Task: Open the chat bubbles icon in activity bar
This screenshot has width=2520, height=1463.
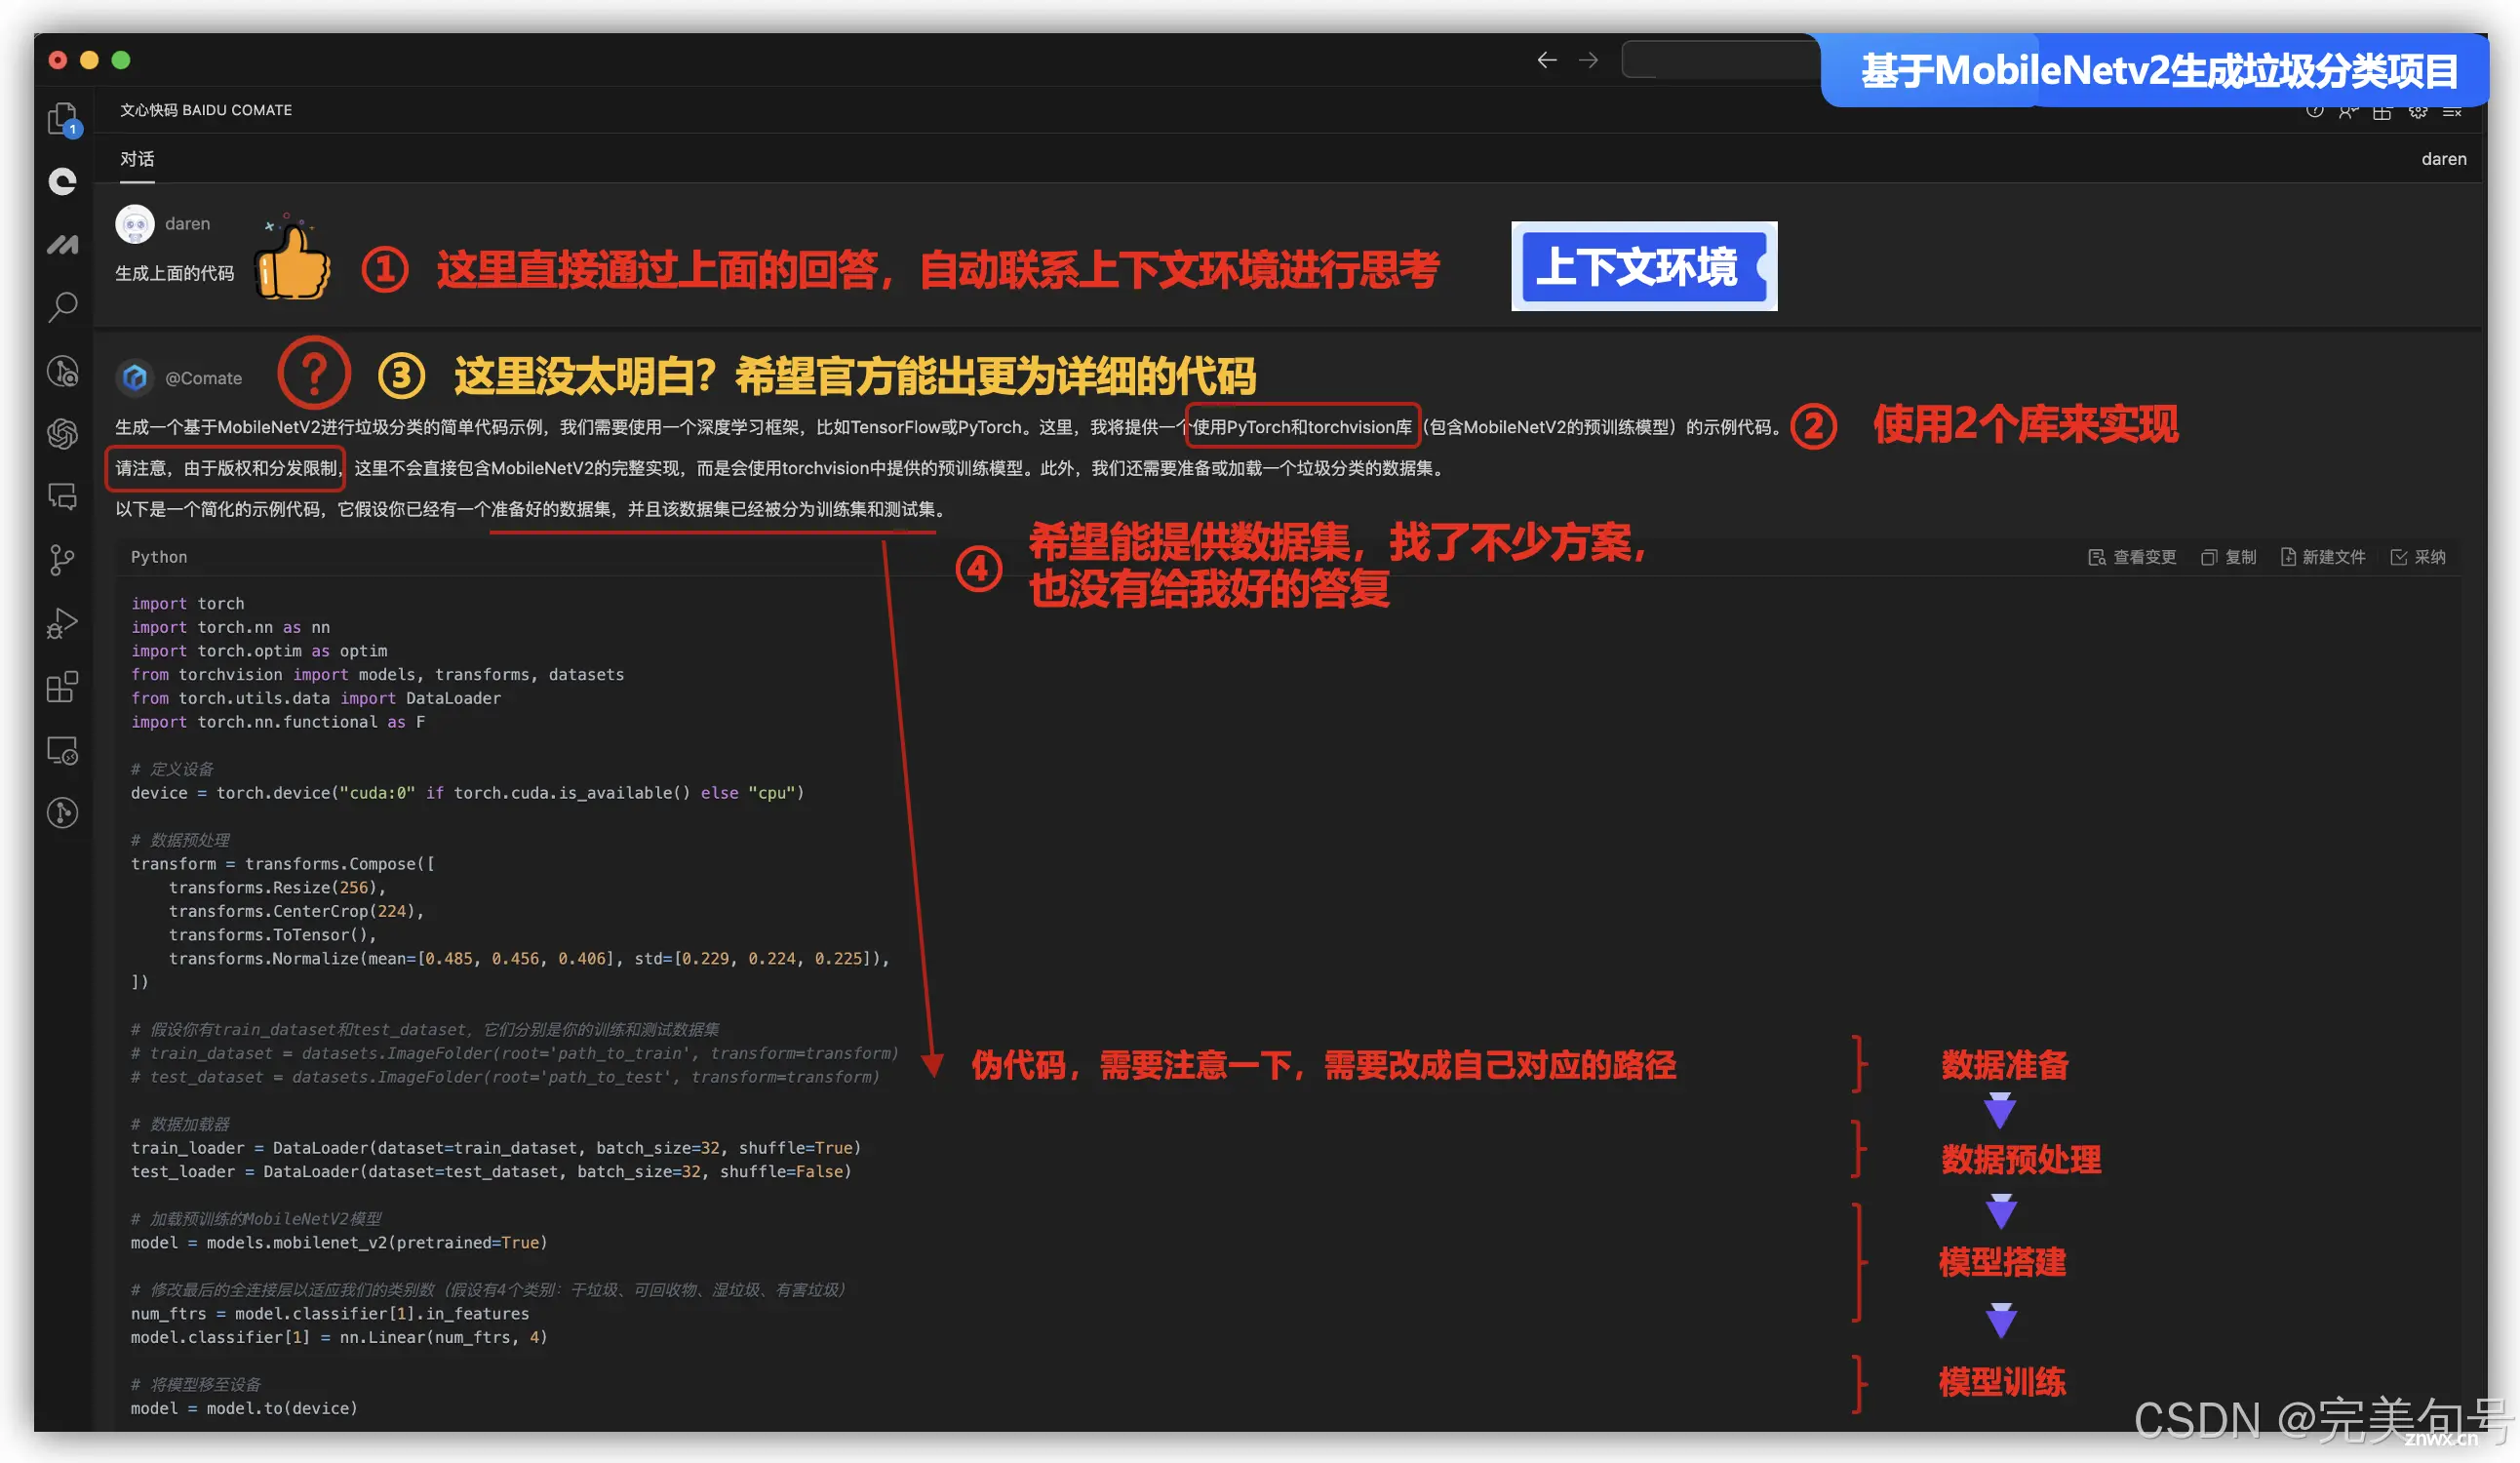Action: pos(63,496)
